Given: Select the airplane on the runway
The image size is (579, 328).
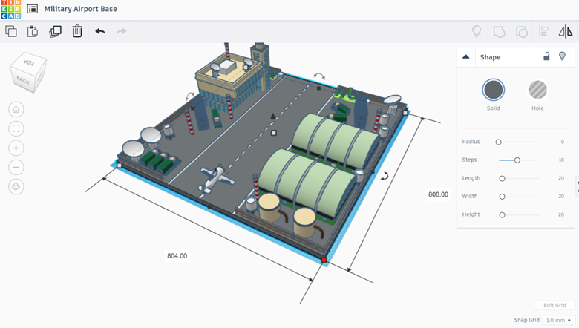Looking at the screenshot, I should click(216, 179).
